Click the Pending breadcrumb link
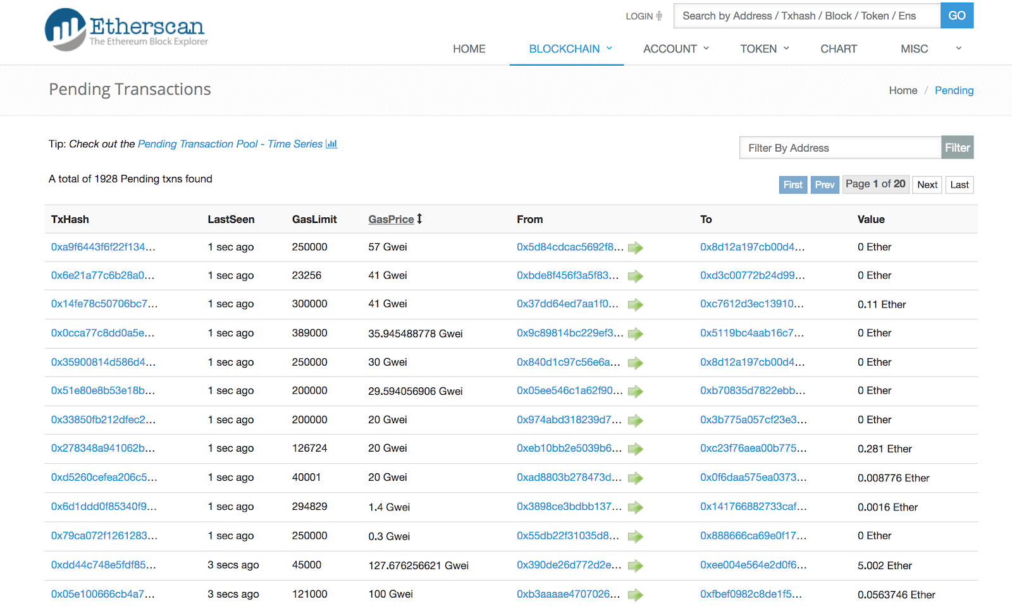This screenshot has height=609, width=1012. [x=954, y=90]
